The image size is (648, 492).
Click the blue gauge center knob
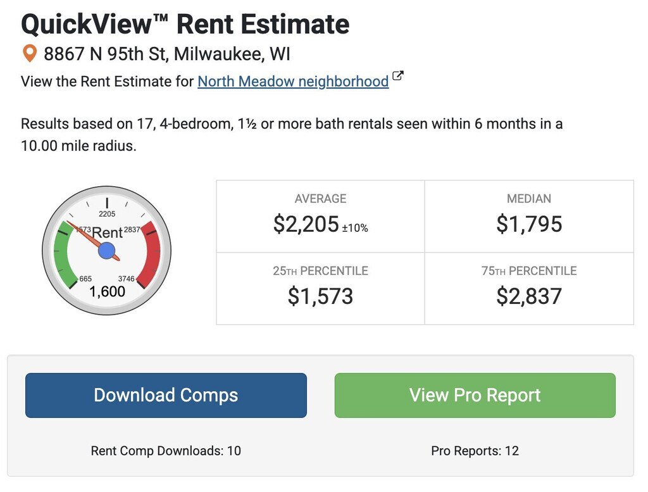point(107,251)
